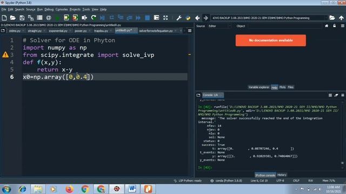
Task: Run file with the green play button
Action: [57, 18]
